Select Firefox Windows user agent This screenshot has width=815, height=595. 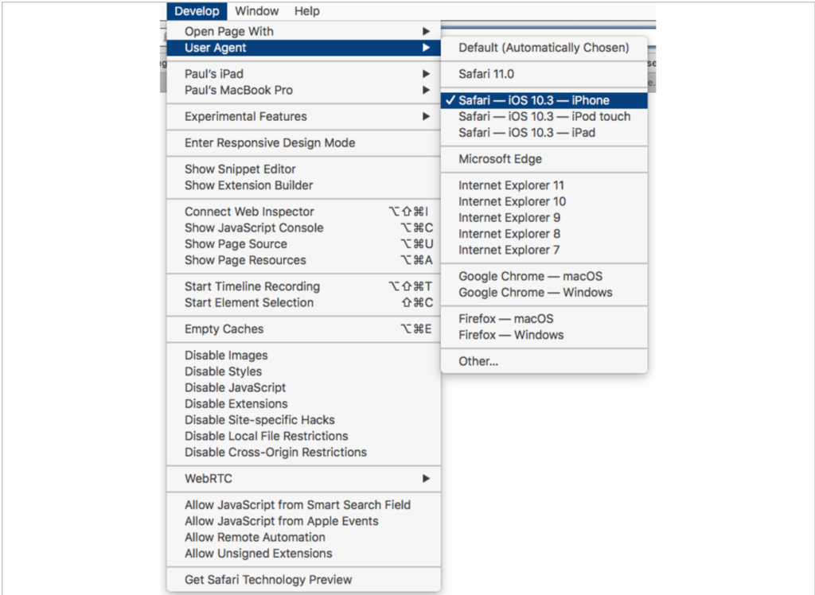tap(544, 335)
